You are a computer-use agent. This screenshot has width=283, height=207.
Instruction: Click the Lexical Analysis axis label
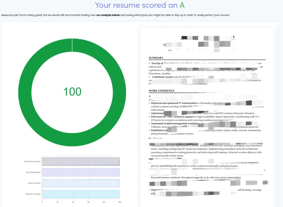click(34, 183)
